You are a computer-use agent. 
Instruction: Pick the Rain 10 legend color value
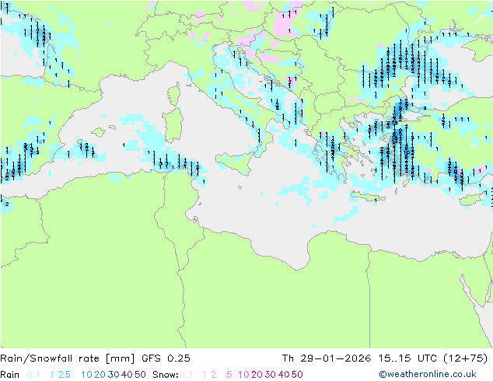[86, 375]
